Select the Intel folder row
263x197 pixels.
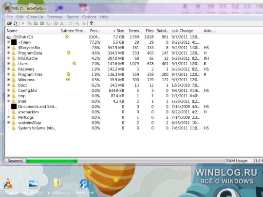[x=111, y=101]
